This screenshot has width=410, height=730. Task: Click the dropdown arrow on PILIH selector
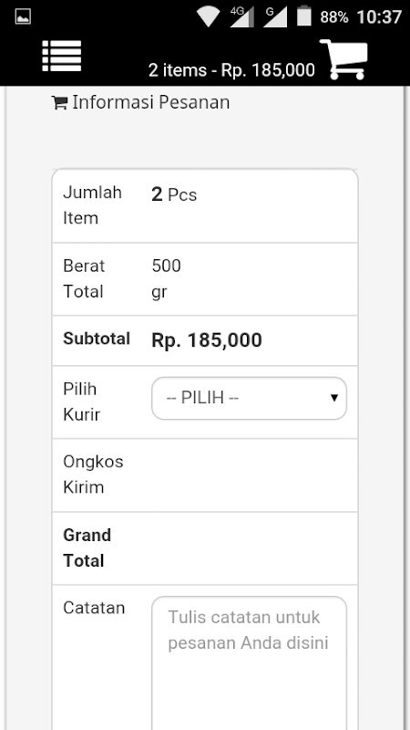[333, 398]
